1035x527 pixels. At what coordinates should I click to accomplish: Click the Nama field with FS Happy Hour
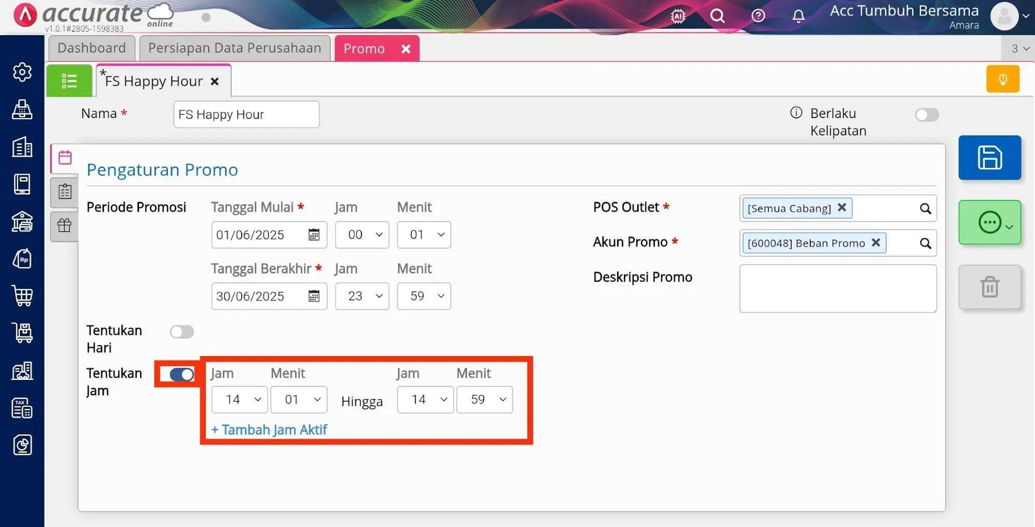[x=246, y=114]
